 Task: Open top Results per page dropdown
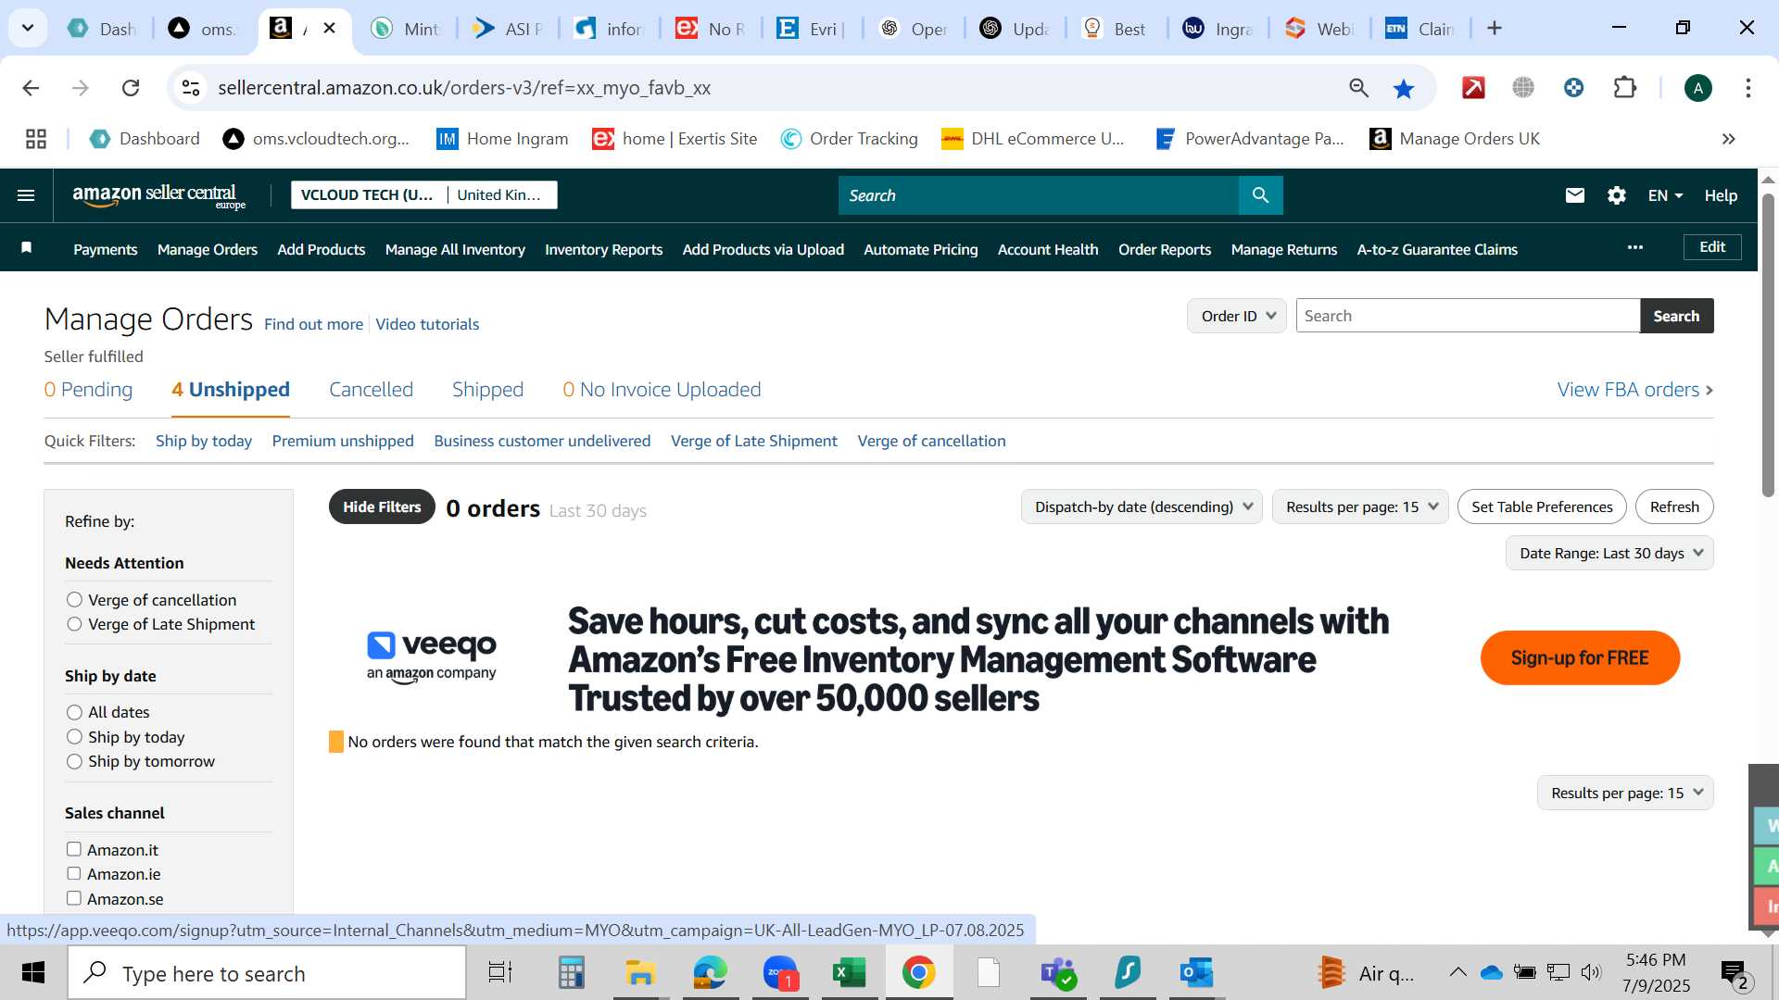point(1360,506)
